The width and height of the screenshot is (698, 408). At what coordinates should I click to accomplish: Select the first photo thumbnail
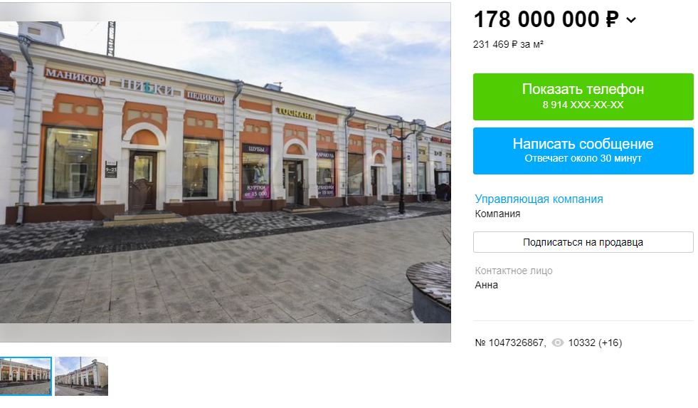pos(26,377)
